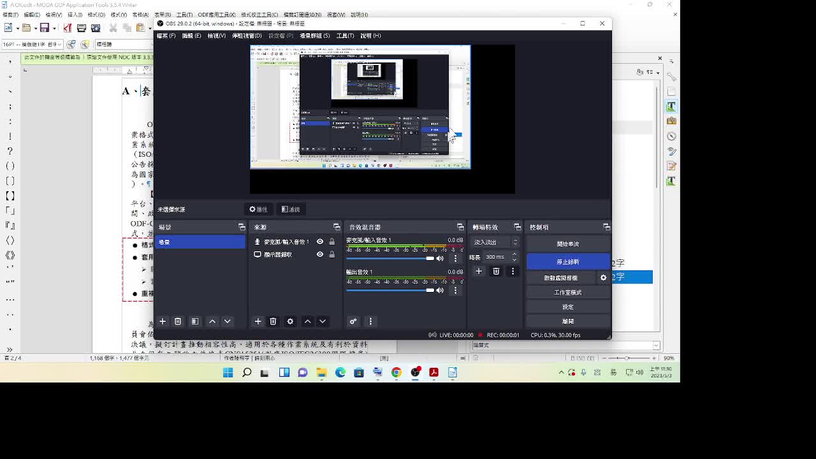
Task: Move source down in the 來源 list
Action: 322,321
